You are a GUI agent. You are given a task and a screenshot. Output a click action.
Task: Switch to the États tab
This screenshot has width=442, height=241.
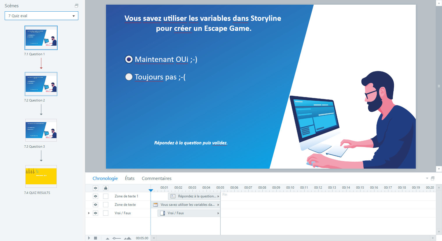[130, 178]
